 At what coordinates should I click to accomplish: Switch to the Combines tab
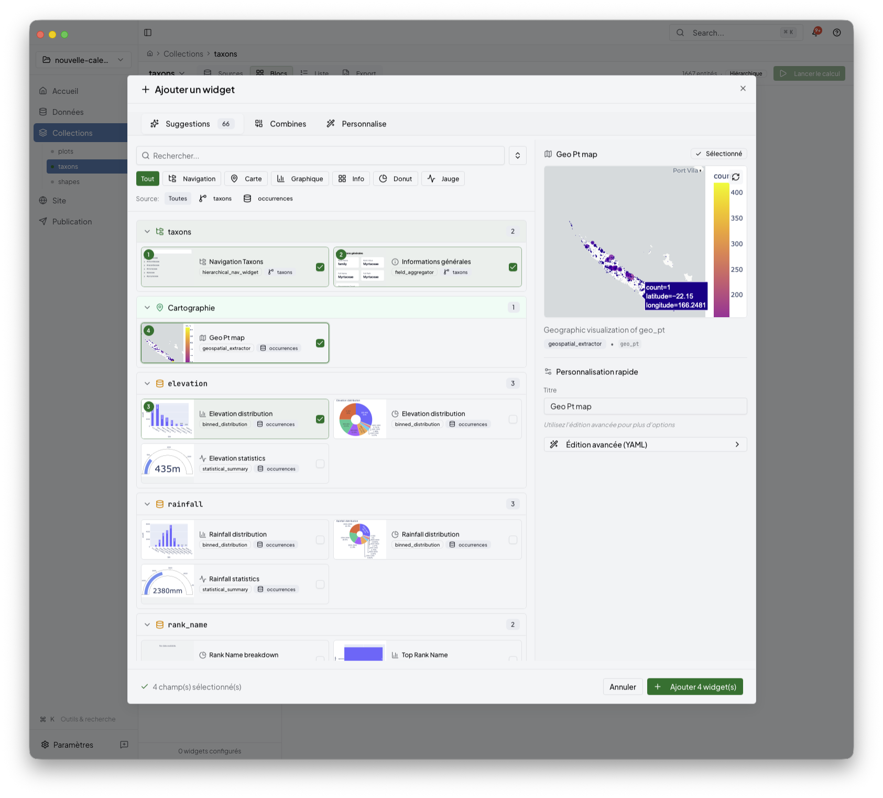pyautogui.click(x=280, y=124)
